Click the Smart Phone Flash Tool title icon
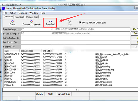The width and height of the screenshot is (138, 101). coord(4,9)
